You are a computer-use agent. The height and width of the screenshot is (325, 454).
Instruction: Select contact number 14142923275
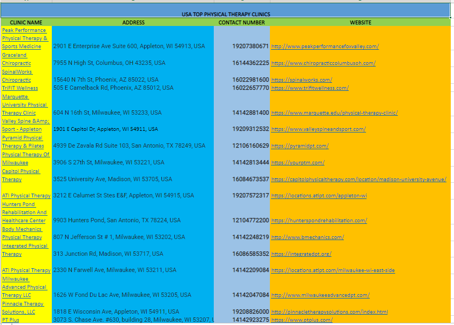[250, 320]
